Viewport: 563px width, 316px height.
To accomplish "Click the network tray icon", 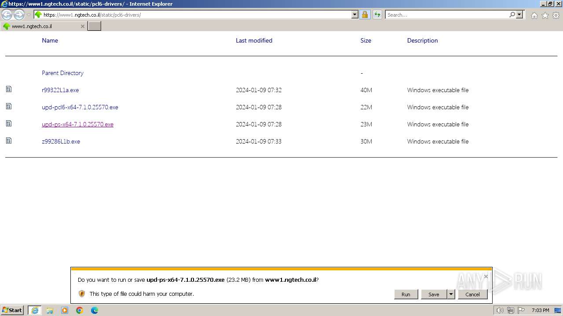I will tap(511, 310).
